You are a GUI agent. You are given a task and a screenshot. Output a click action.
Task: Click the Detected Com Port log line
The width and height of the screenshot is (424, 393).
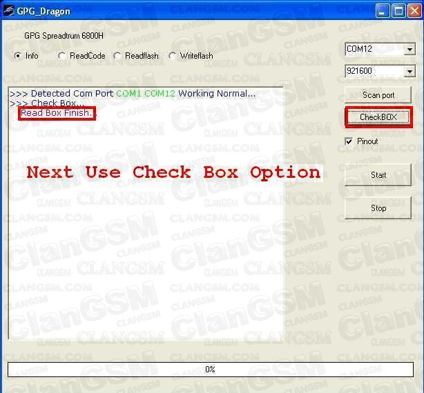(x=133, y=93)
